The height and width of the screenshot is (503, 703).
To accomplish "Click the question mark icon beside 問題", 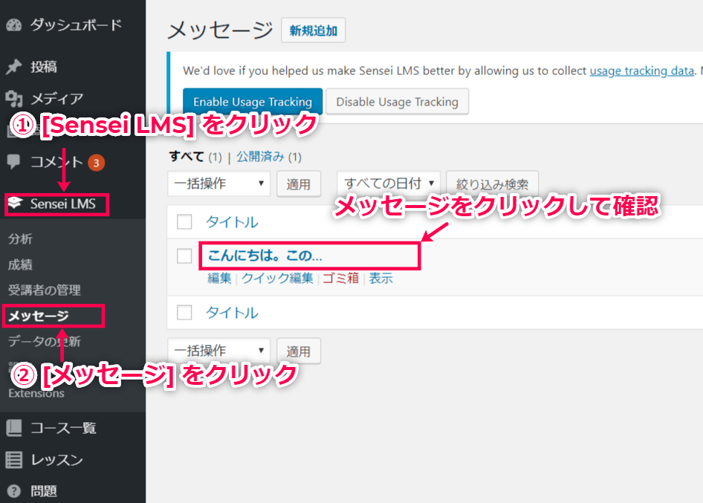I will [x=14, y=491].
